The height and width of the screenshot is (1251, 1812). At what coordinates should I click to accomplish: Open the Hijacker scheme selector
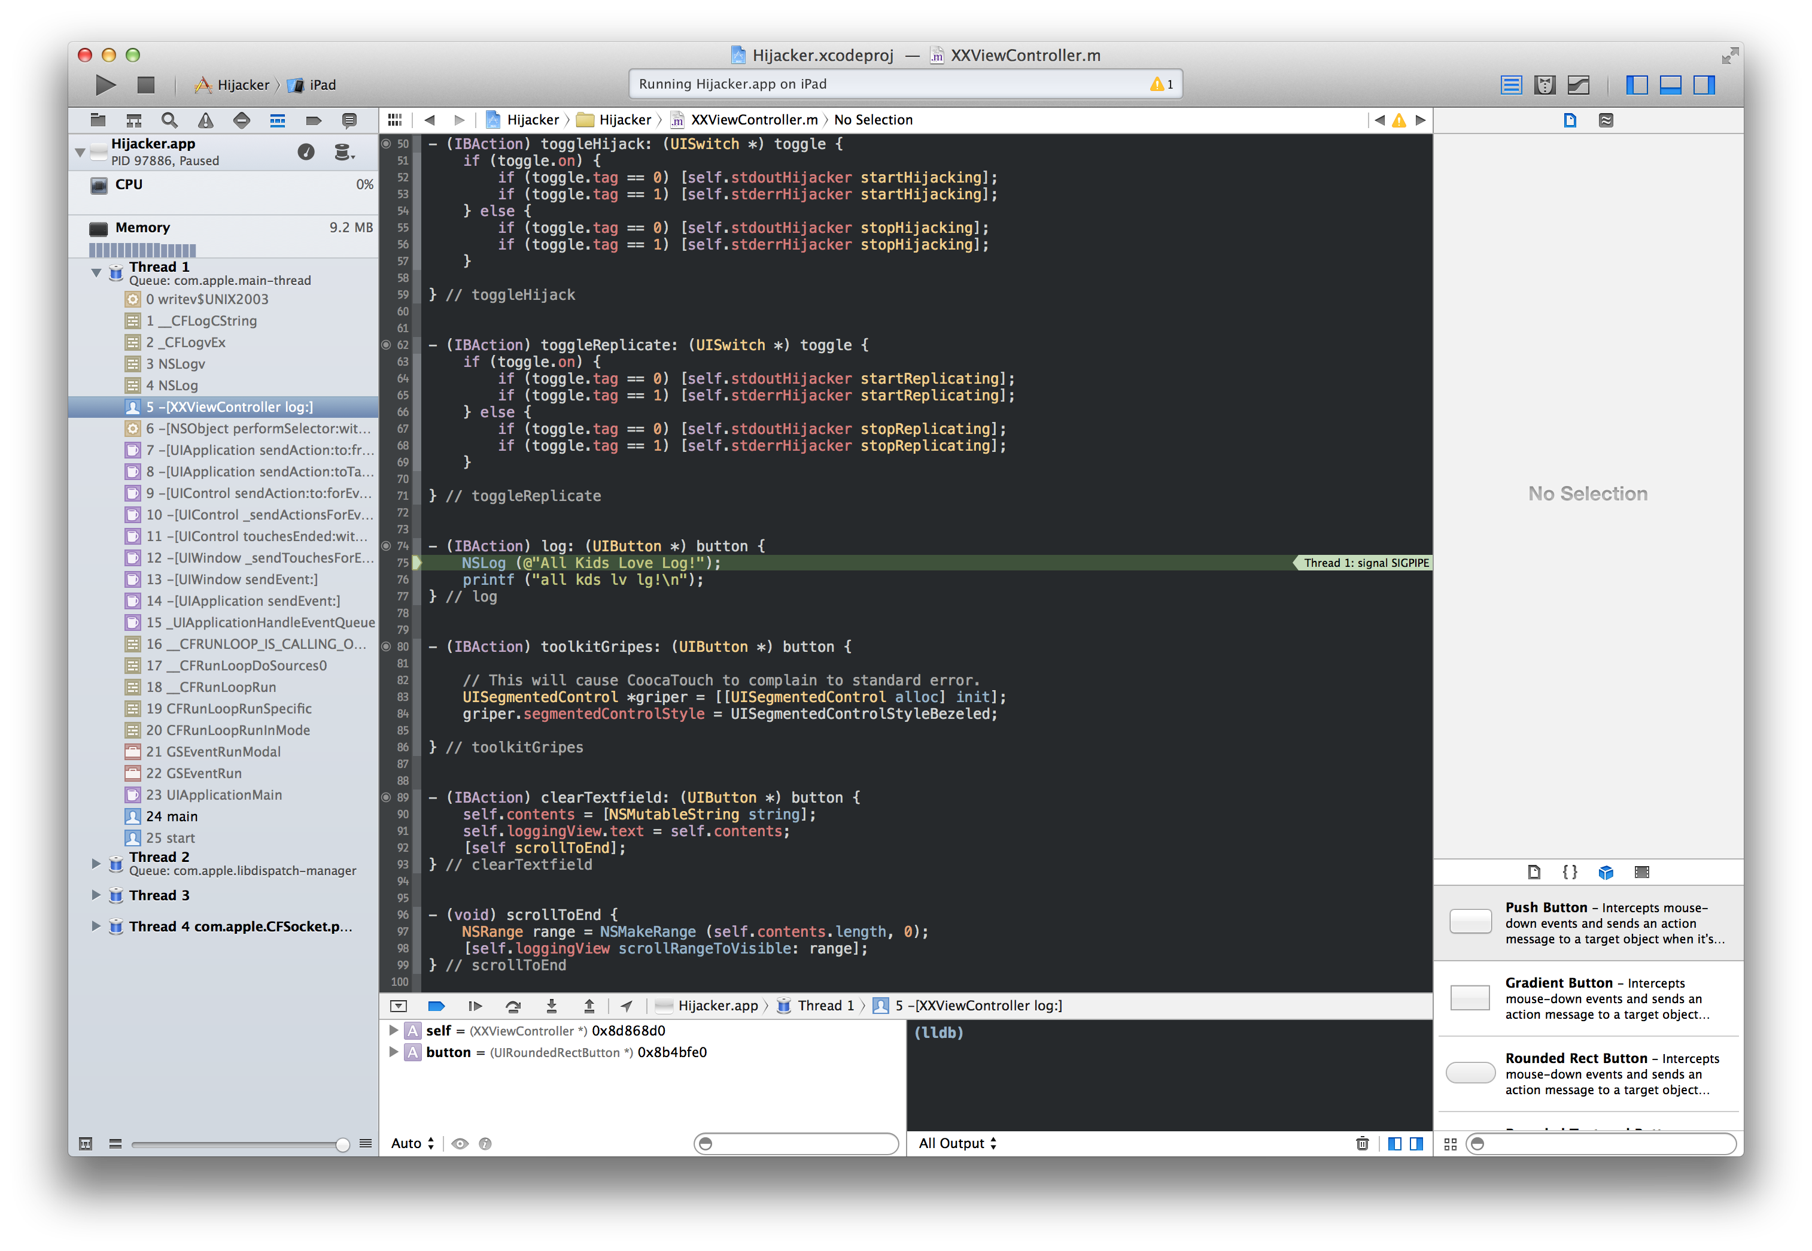pyautogui.click(x=233, y=84)
